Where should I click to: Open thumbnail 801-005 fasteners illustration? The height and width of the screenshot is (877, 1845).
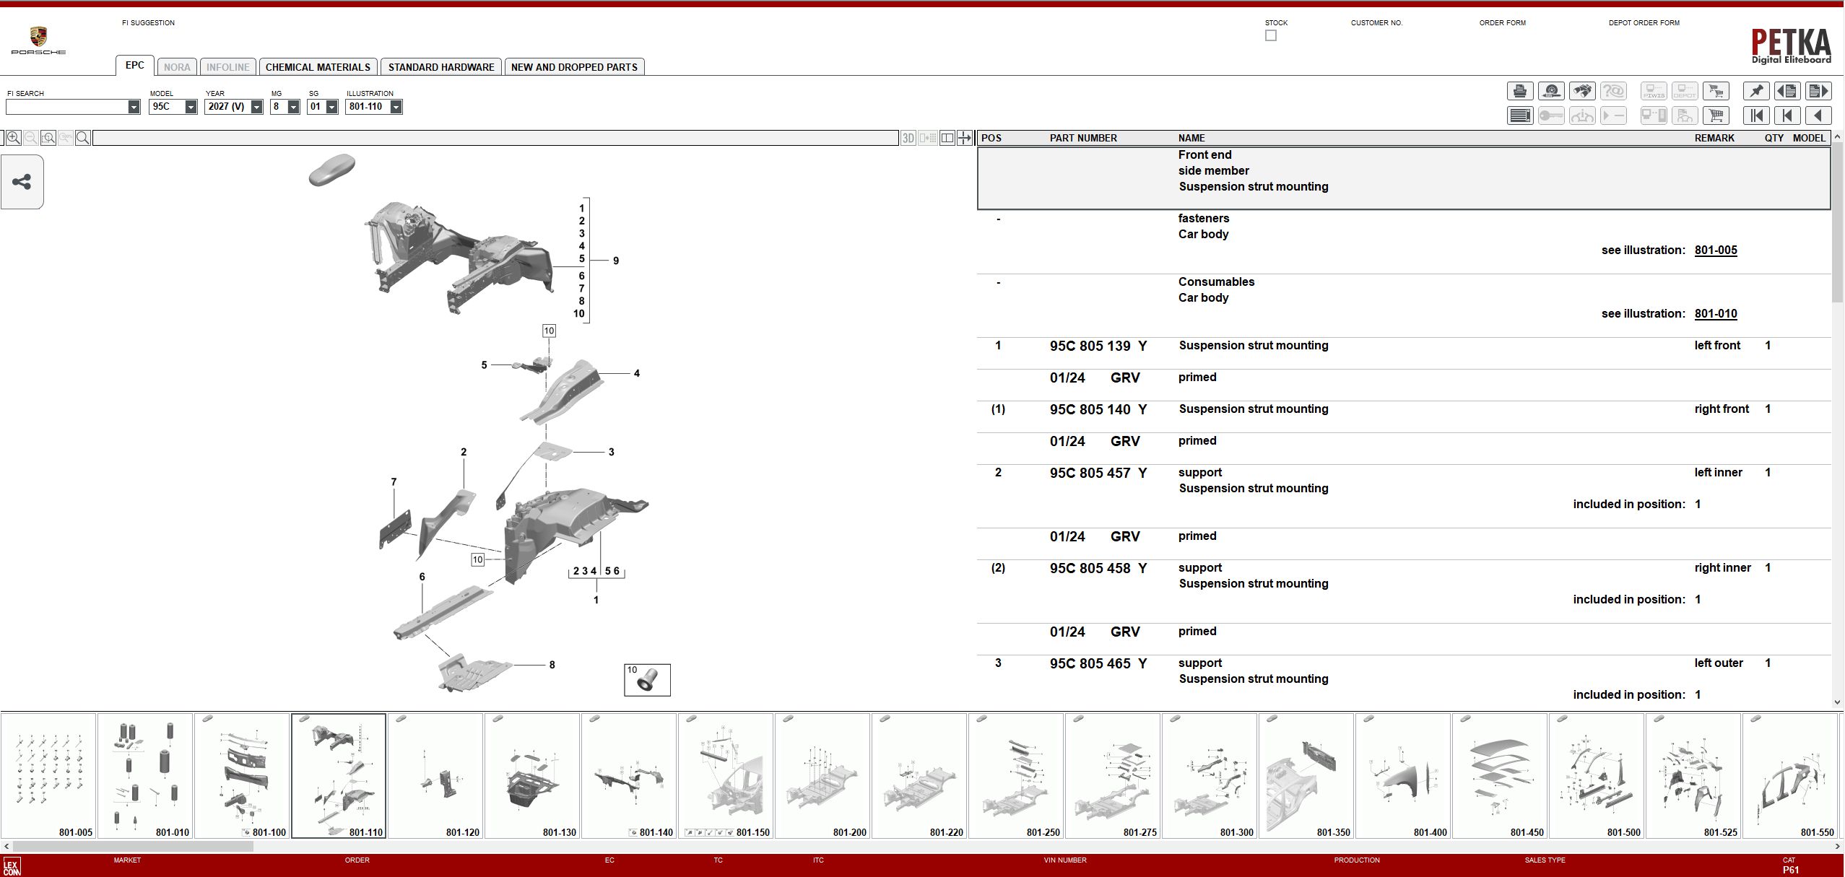pos(48,776)
